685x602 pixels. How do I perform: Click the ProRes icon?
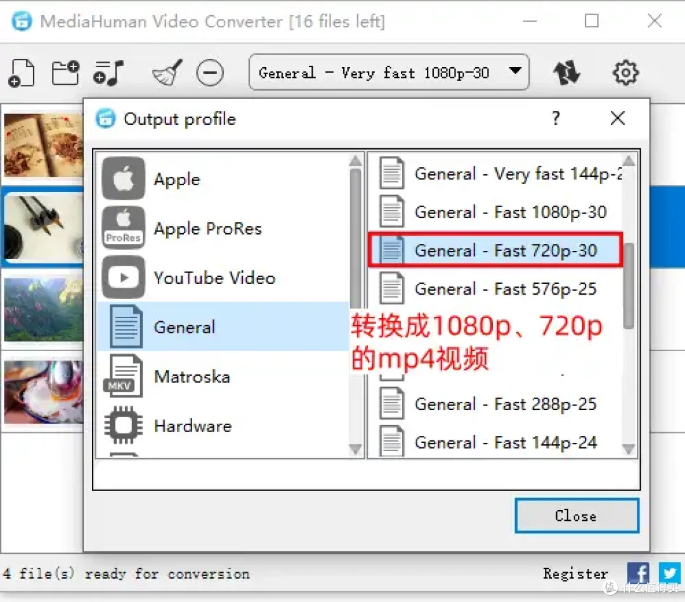pyautogui.click(x=123, y=228)
